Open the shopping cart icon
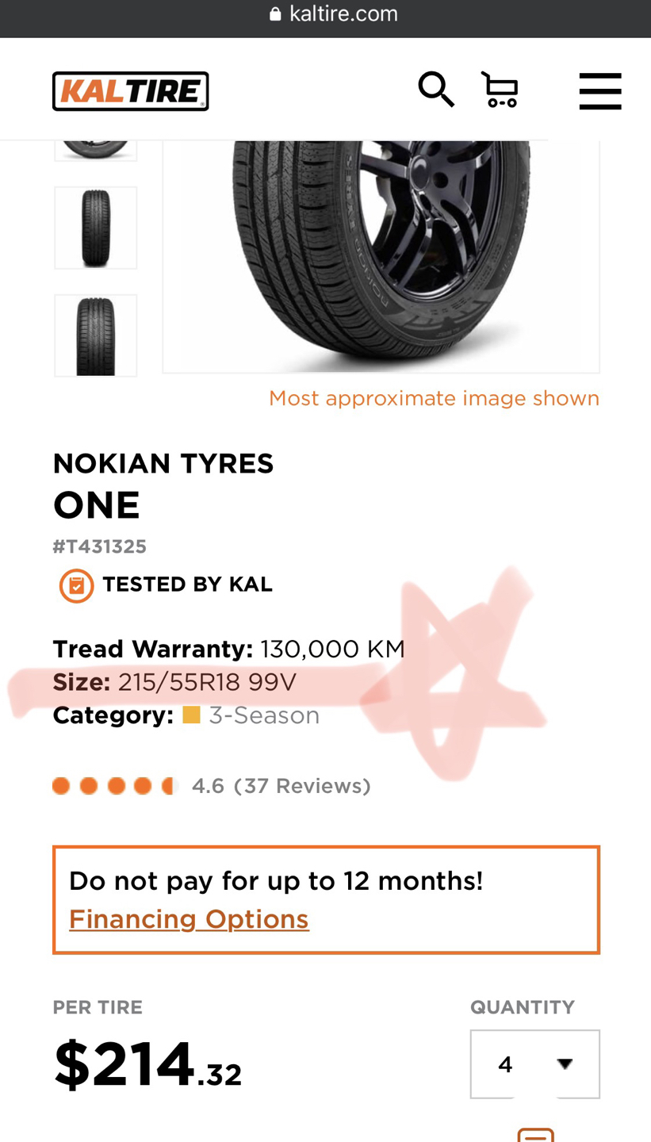This screenshot has width=651, height=1142. coord(500,90)
